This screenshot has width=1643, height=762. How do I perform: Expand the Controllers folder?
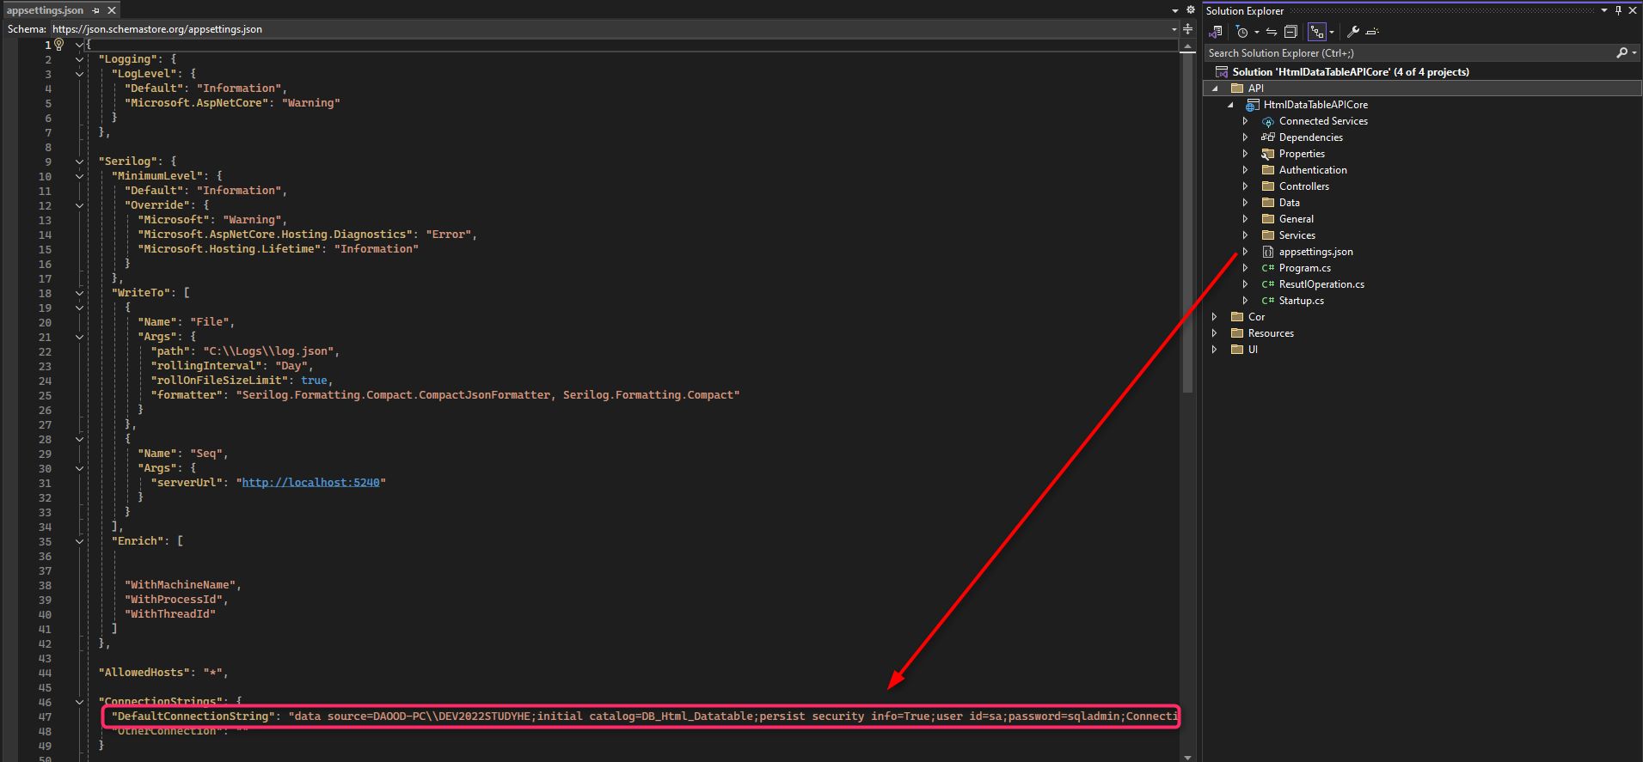click(x=1245, y=186)
